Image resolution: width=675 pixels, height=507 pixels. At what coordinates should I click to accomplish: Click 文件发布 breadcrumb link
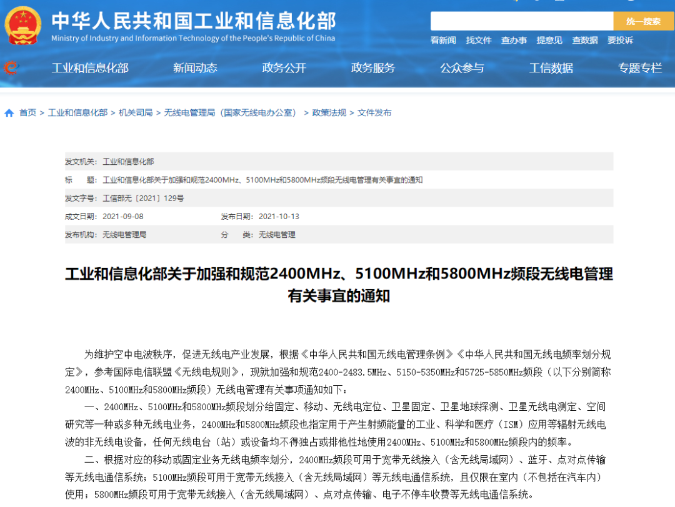tap(374, 112)
